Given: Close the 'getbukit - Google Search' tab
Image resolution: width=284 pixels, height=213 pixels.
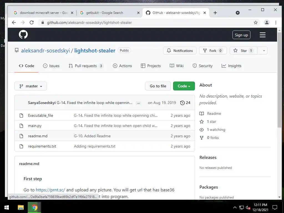Looking at the screenshot, I should tap(138, 13).
